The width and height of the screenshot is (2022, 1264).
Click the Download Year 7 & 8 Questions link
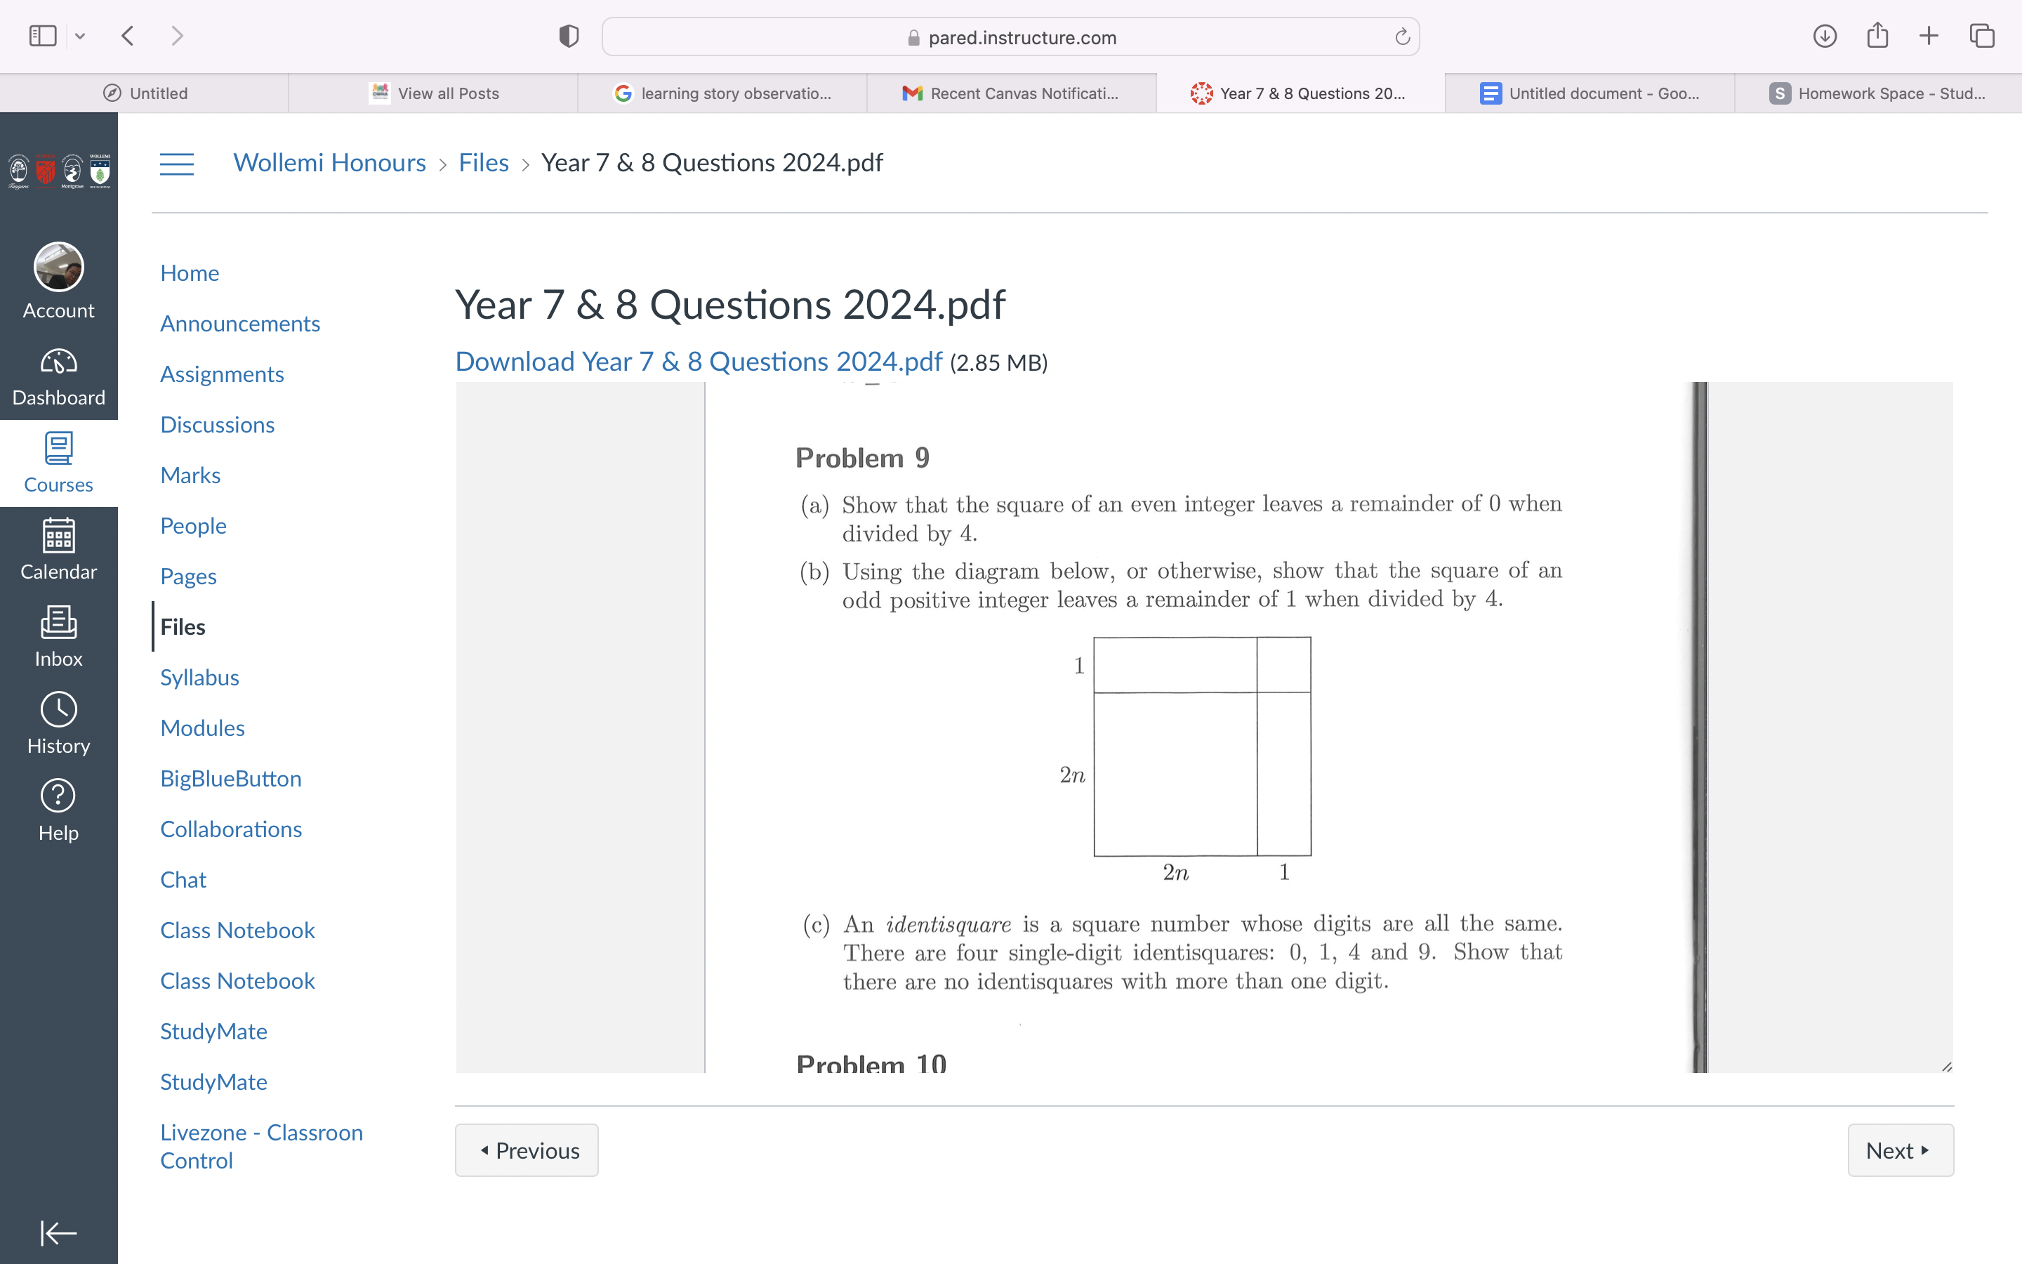pos(699,360)
